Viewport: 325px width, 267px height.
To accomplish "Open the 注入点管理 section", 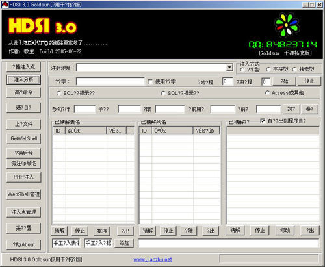I will click(23, 212).
